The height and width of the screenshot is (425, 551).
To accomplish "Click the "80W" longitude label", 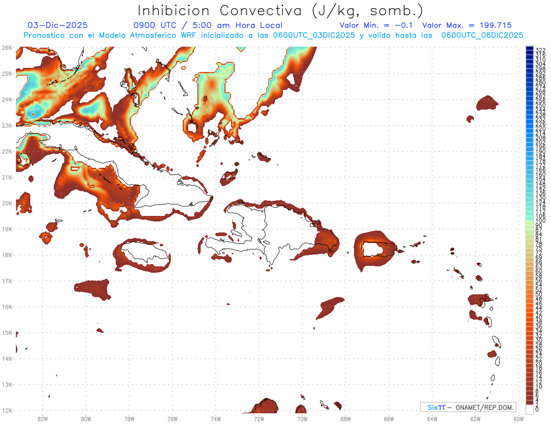I will pos(86,419).
